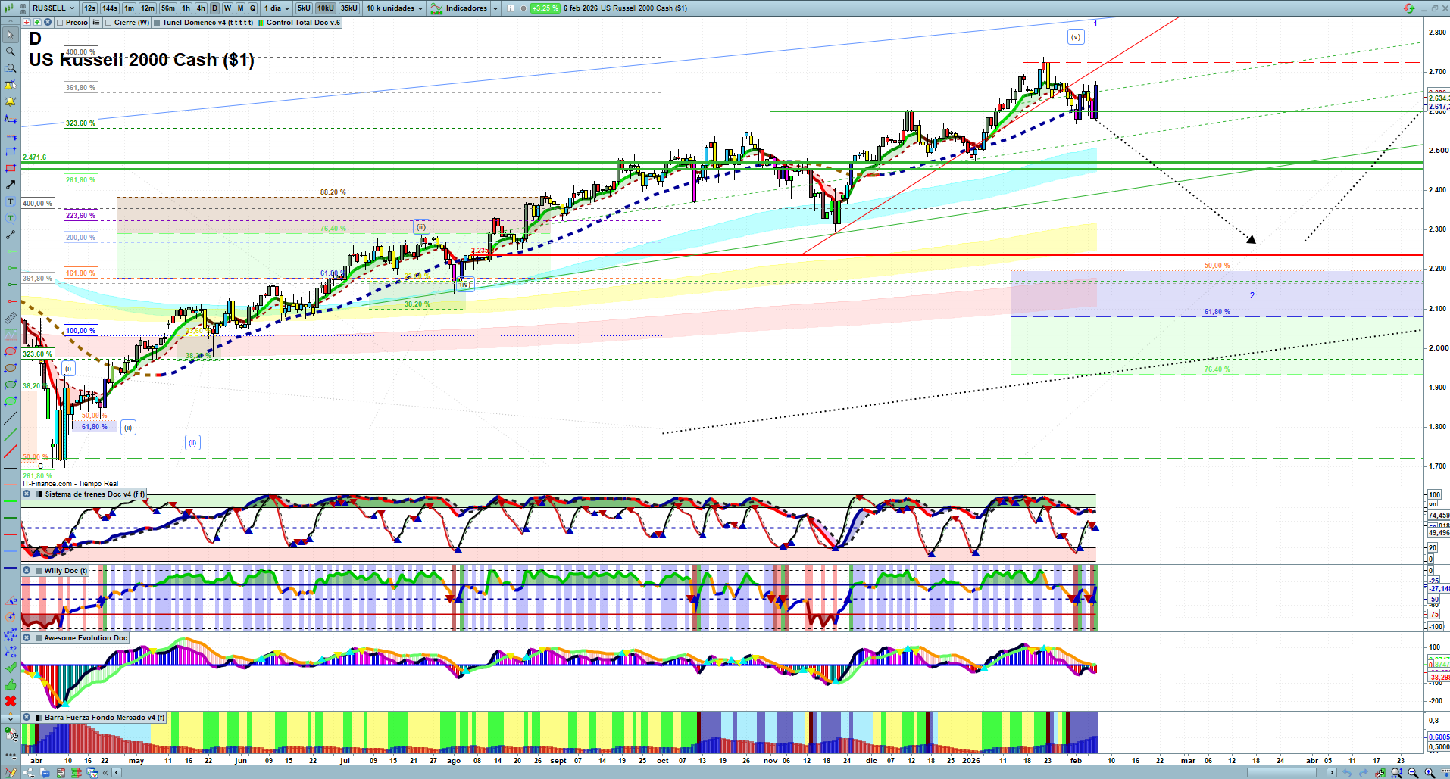Click the scrollbar right arrow
The width and height of the screenshot is (1450, 779).
pyautogui.click(x=1332, y=773)
